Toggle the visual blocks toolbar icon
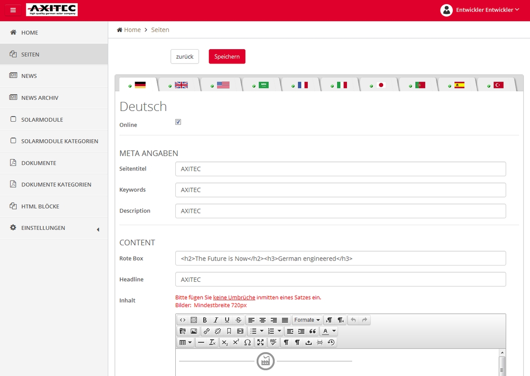 point(194,320)
